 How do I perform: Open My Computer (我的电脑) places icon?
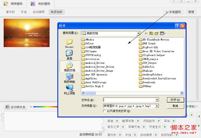(69, 78)
